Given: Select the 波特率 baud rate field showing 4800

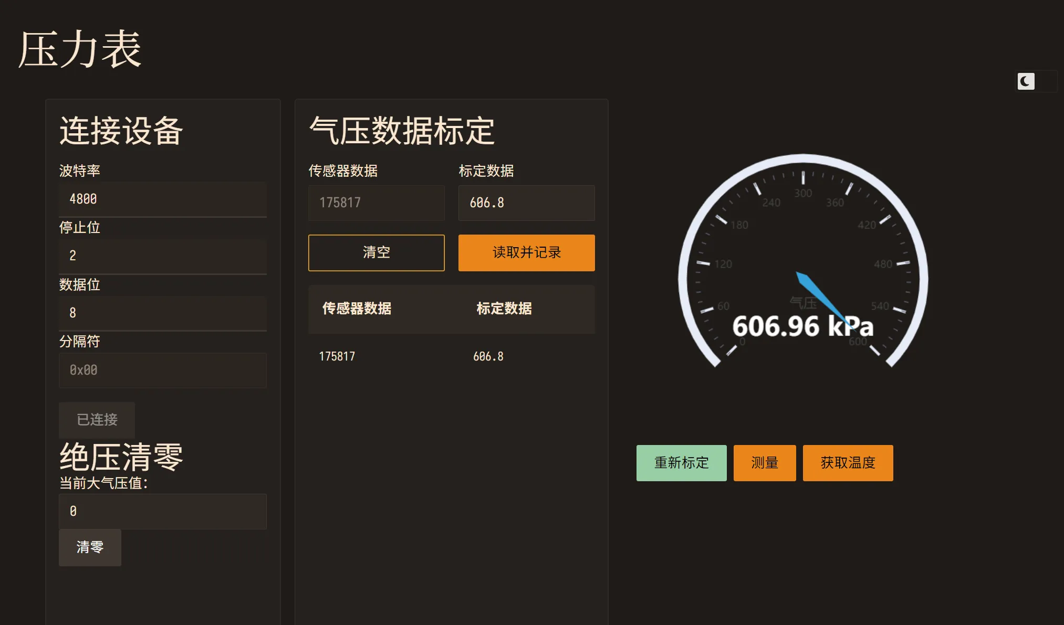Looking at the screenshot, I should [x=162, y=199].
